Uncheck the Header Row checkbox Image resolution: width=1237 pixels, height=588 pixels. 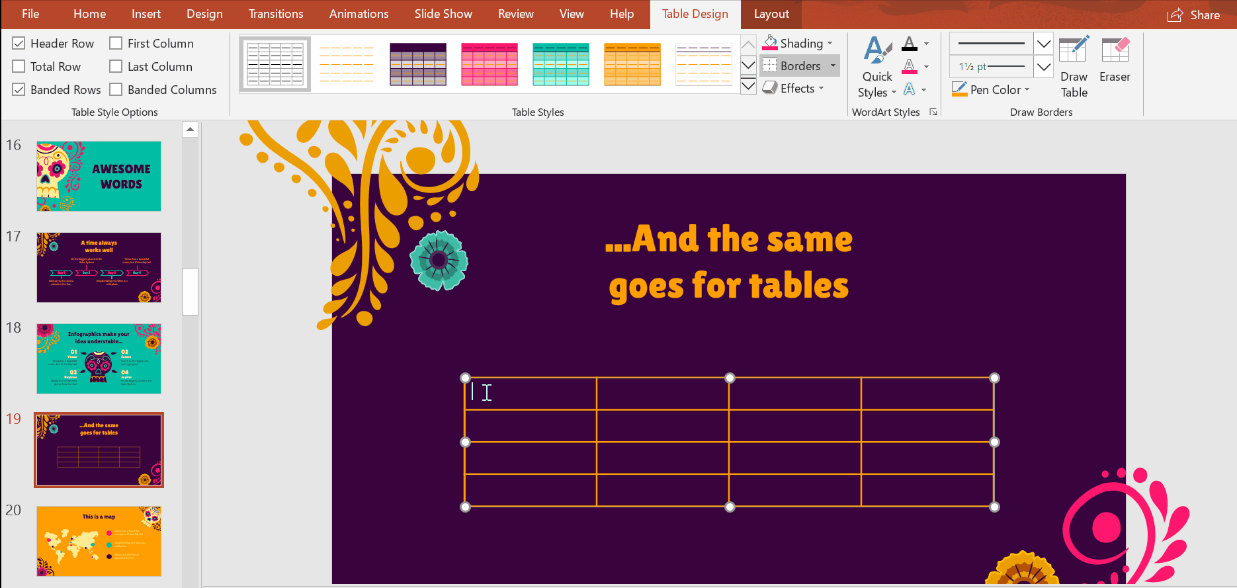(19, 44)
